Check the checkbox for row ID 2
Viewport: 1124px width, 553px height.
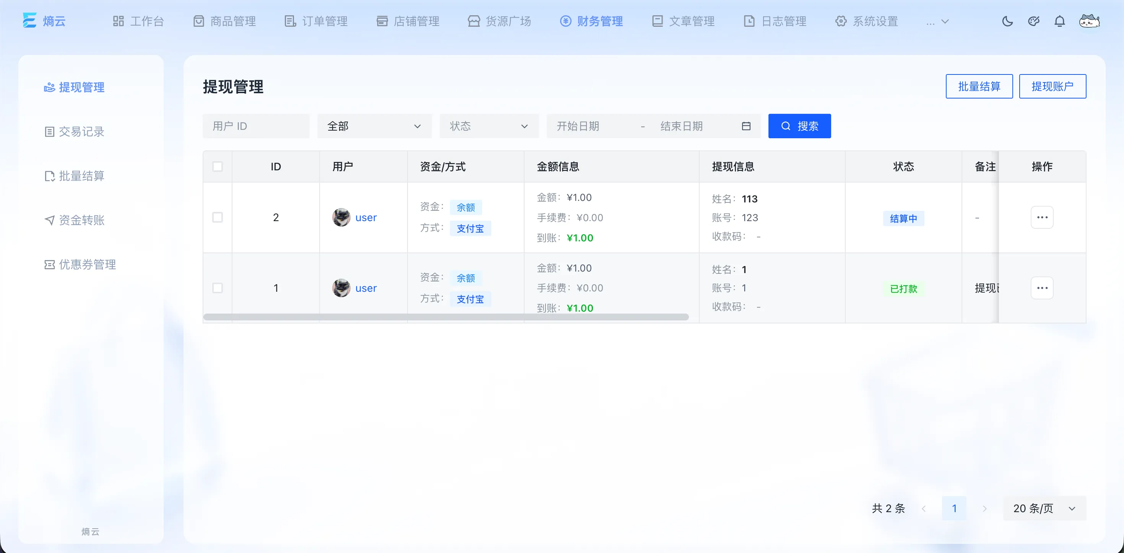(x=217, y=217)
